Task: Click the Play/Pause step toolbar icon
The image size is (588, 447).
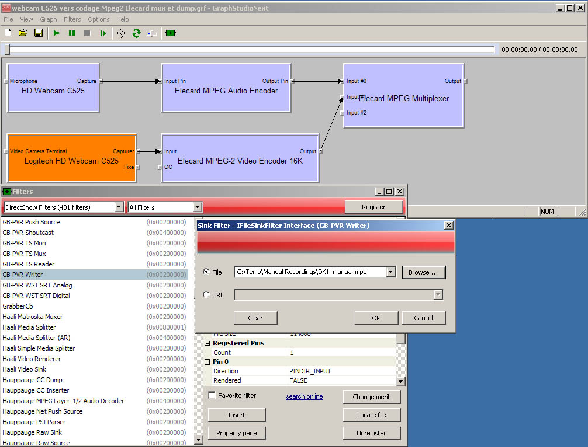Action: pos(103,33)
